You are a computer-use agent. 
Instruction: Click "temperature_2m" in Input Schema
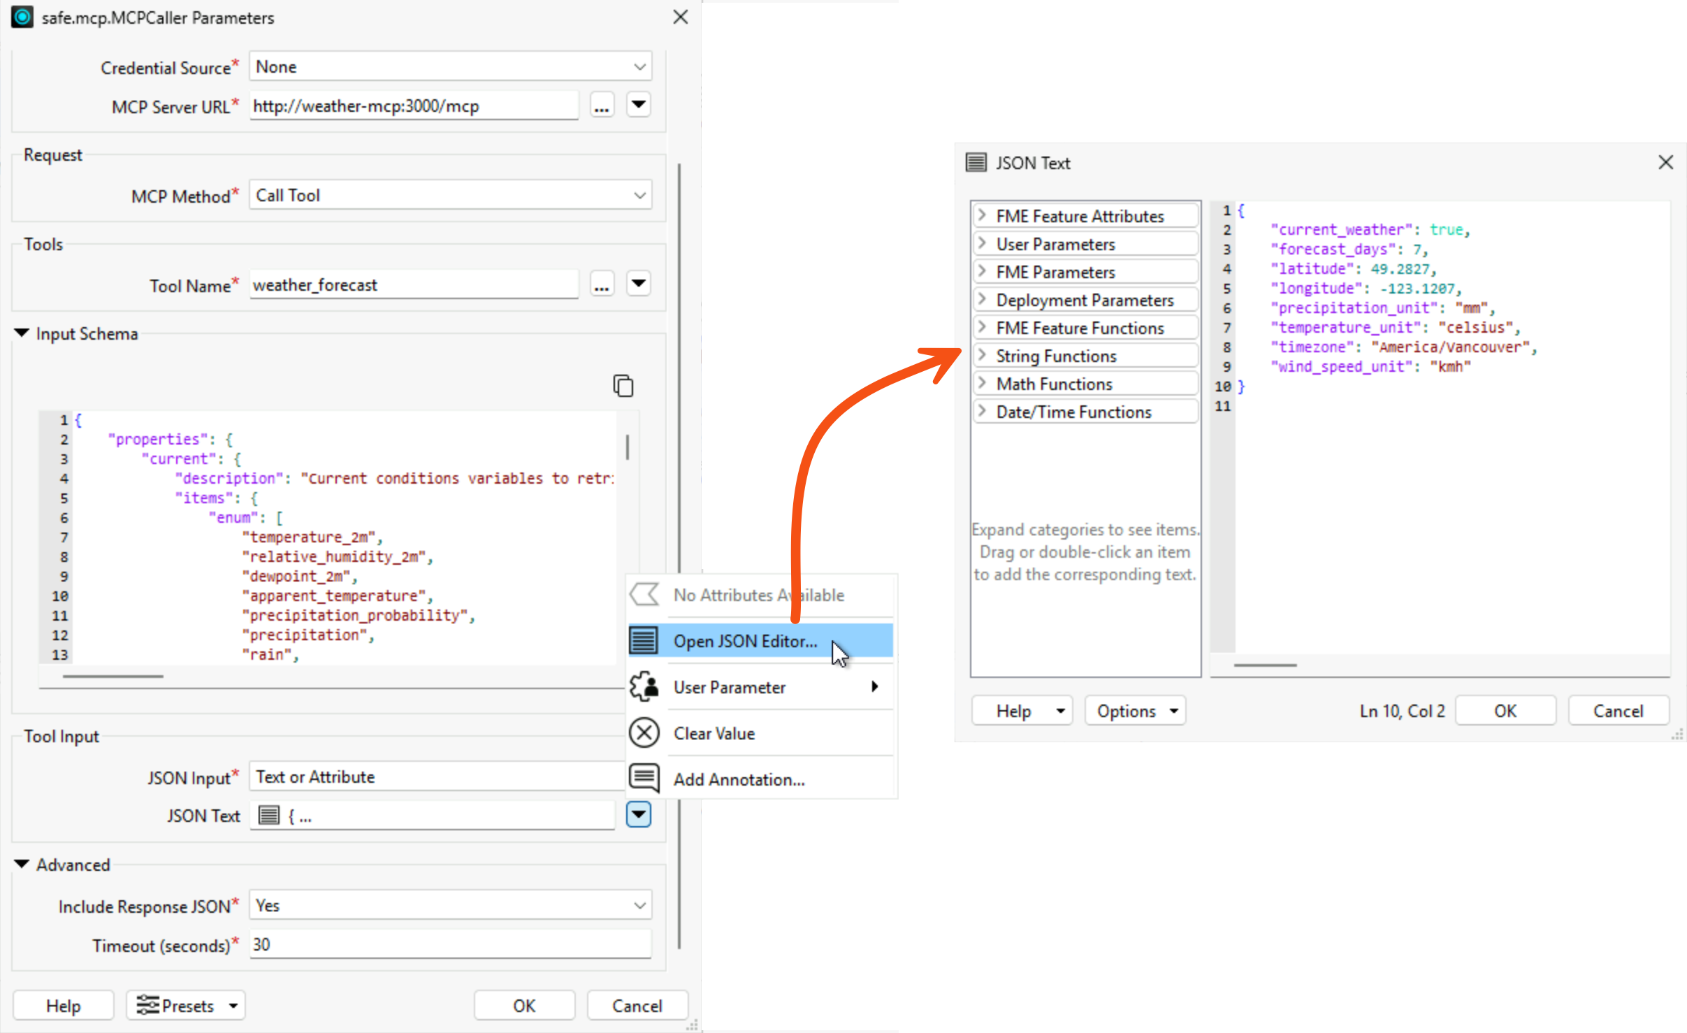312,537
